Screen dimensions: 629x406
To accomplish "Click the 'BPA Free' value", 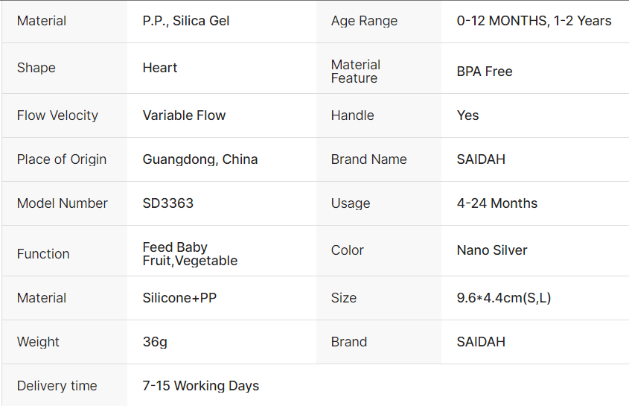I will tap(485, 72).
